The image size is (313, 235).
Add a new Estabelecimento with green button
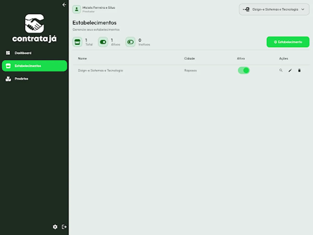click(288, 42)
